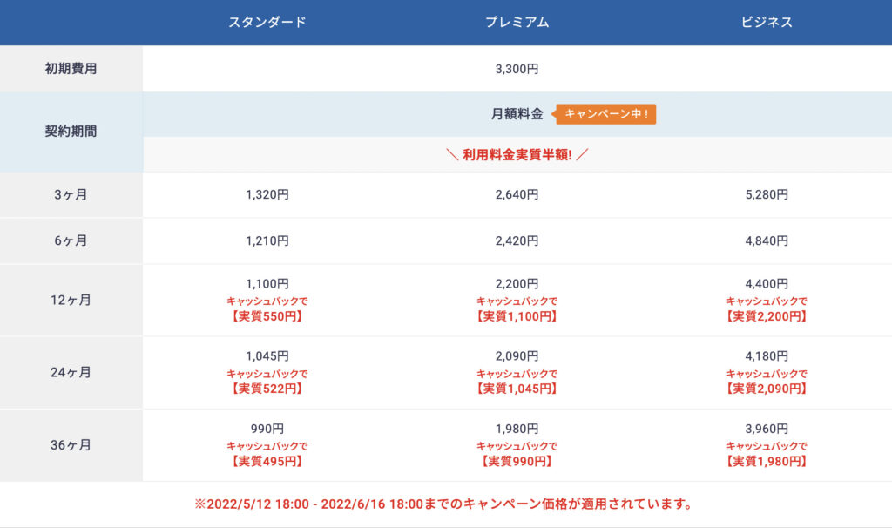Select the 36ヶ月 contract row label
892x528 pixels.
pos(71,445)
